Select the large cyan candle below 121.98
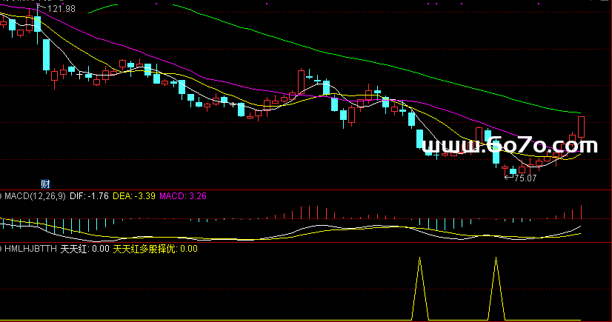Image resolution: width=612 pixels, height=322 pixels. click(47, 55)
